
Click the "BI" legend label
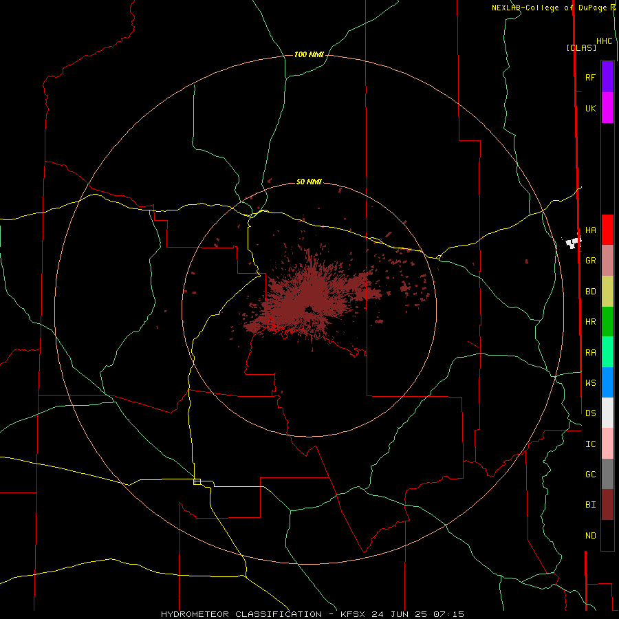point(590,505)
